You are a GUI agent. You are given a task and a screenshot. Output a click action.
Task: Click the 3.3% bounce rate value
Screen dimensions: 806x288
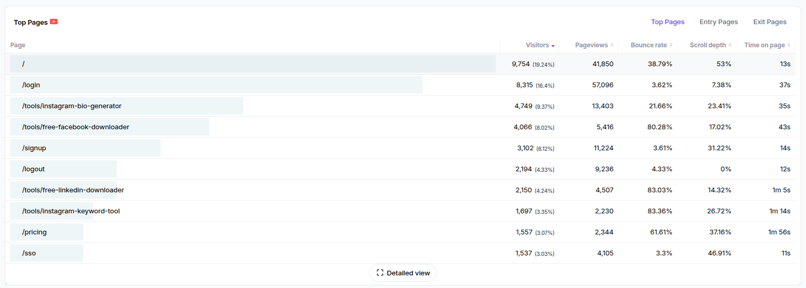(x=664, y=253)
